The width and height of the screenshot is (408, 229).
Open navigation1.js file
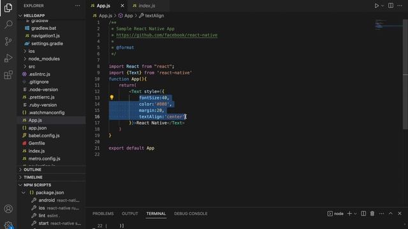tap(52, 36)
